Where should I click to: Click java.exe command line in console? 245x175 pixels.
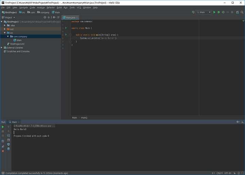(34, 126)
